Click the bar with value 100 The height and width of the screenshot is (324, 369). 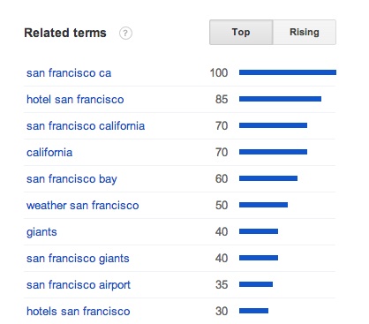pyautogui.click(x=288, y=72)
